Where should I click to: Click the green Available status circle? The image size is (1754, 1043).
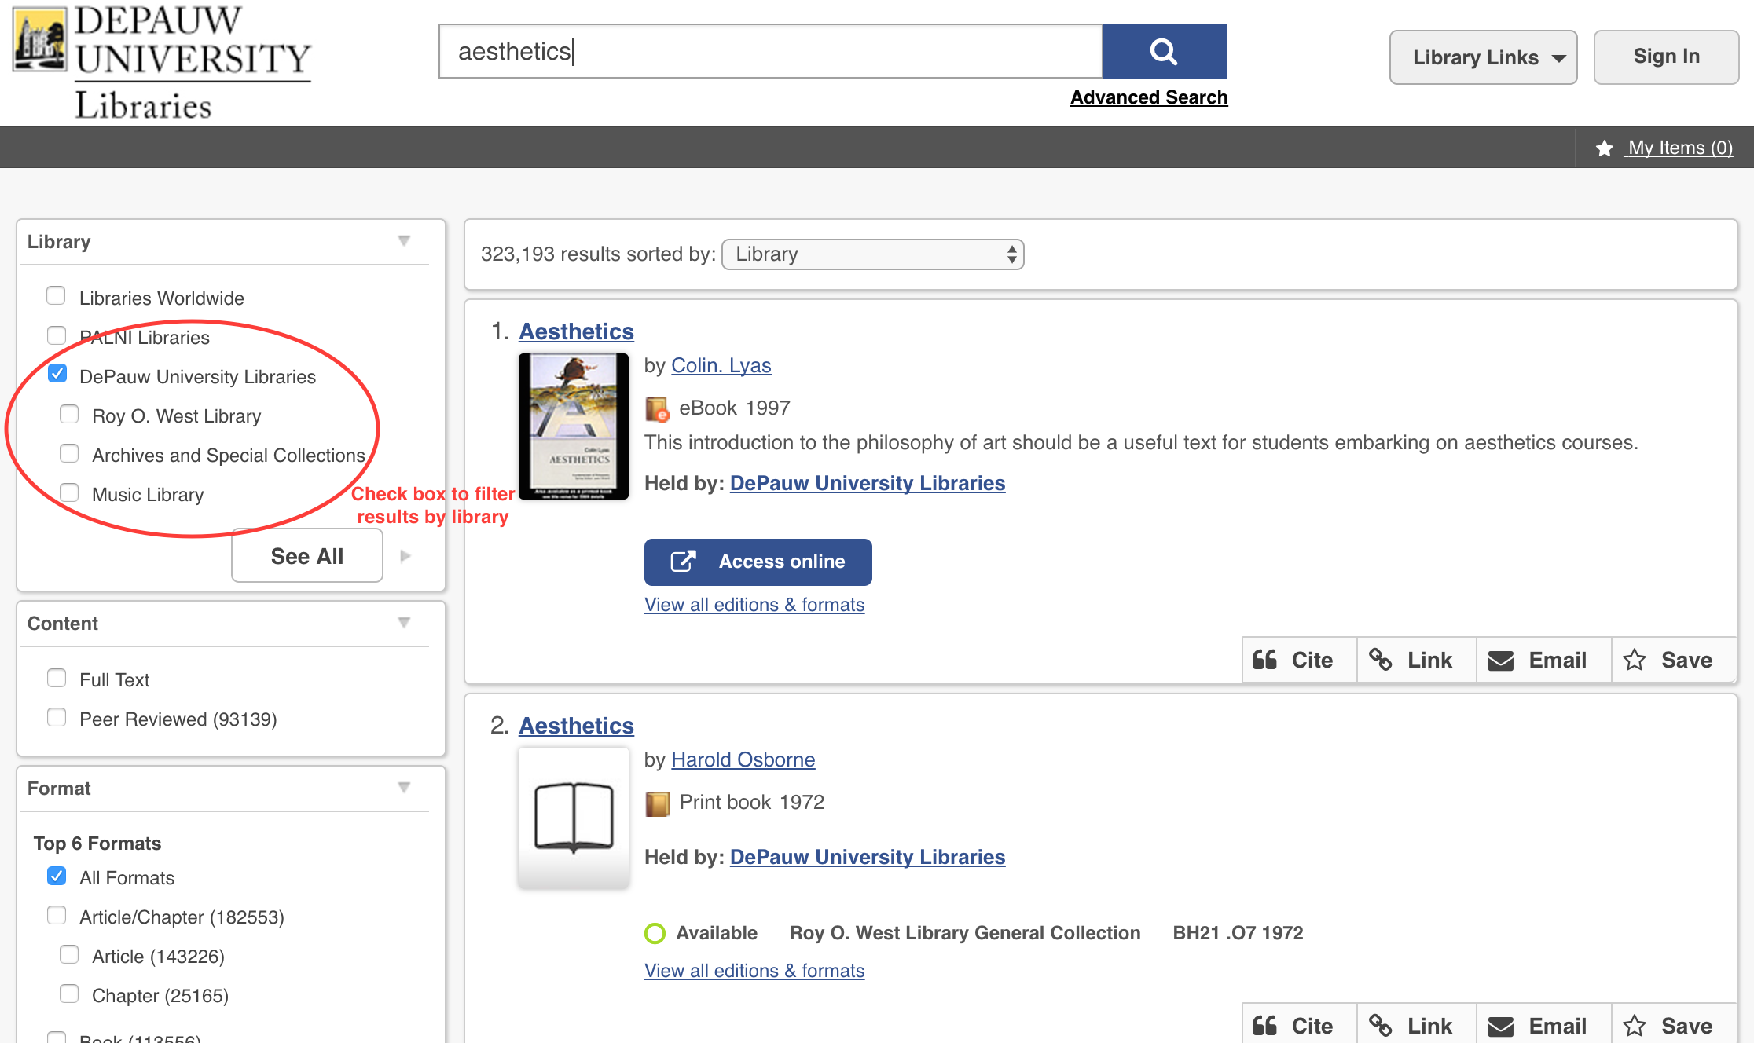coord(655,933)
